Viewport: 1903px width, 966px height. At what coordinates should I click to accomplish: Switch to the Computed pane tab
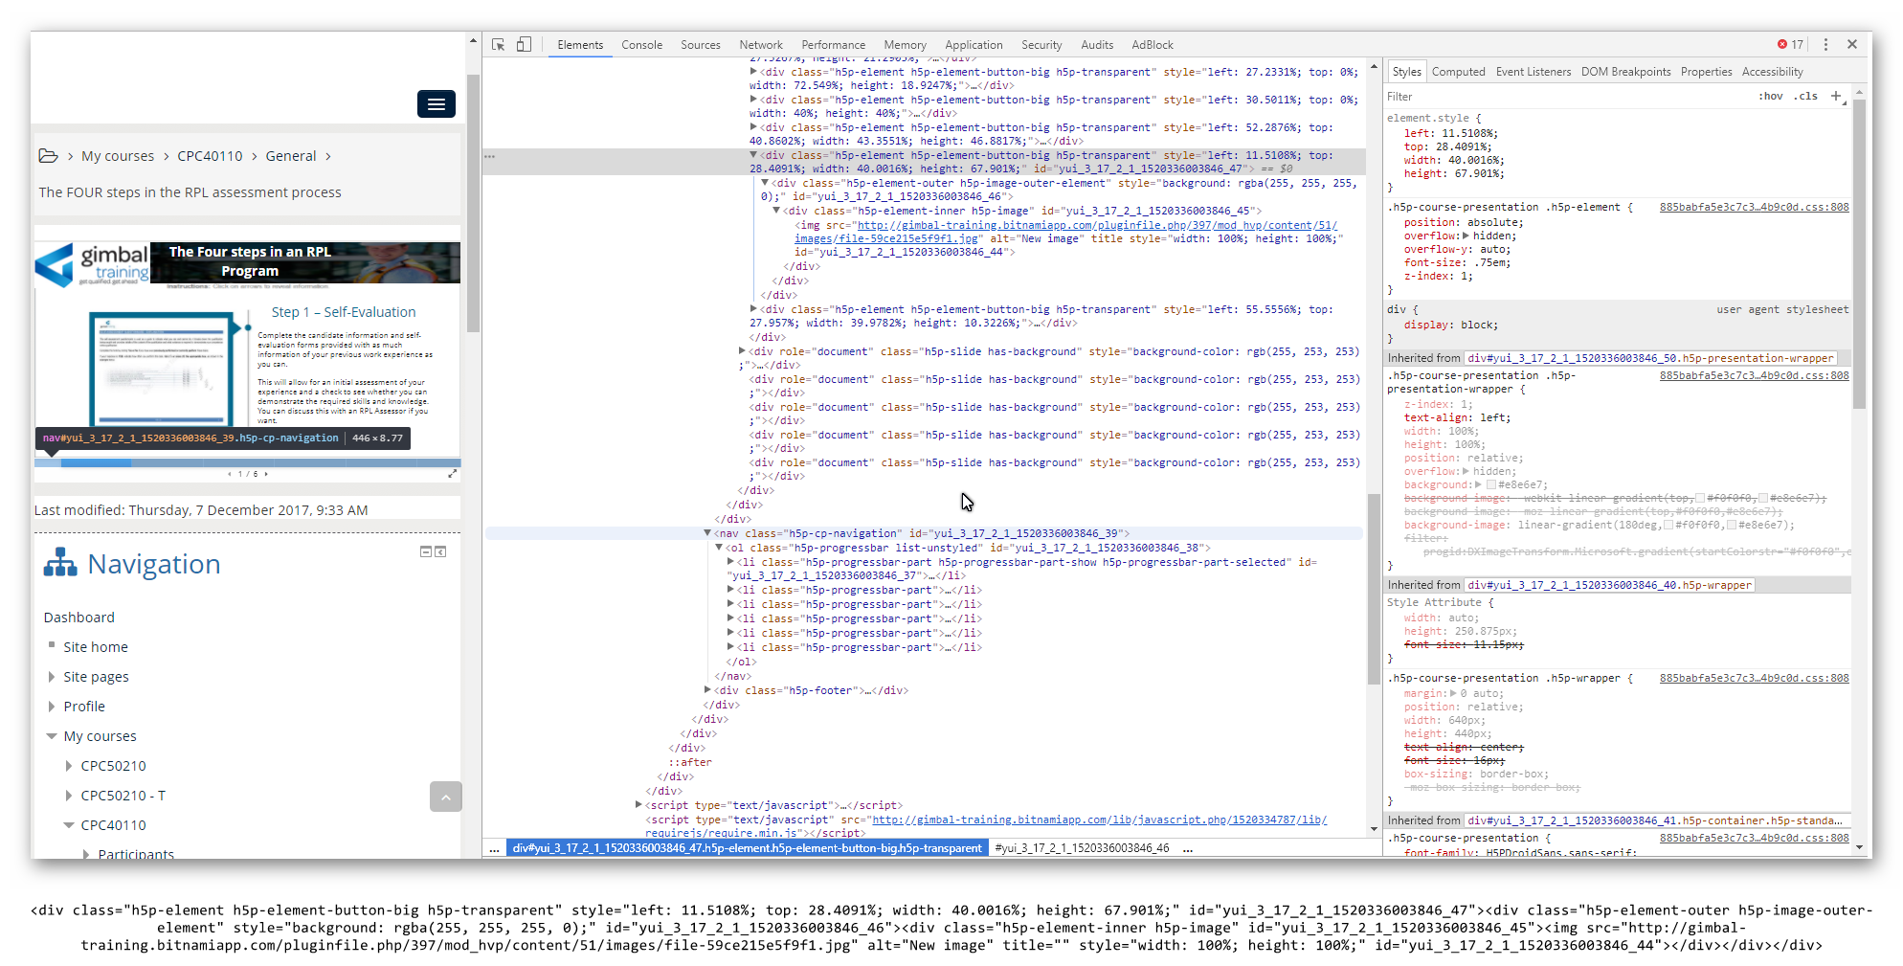[x=1458, y=72]
